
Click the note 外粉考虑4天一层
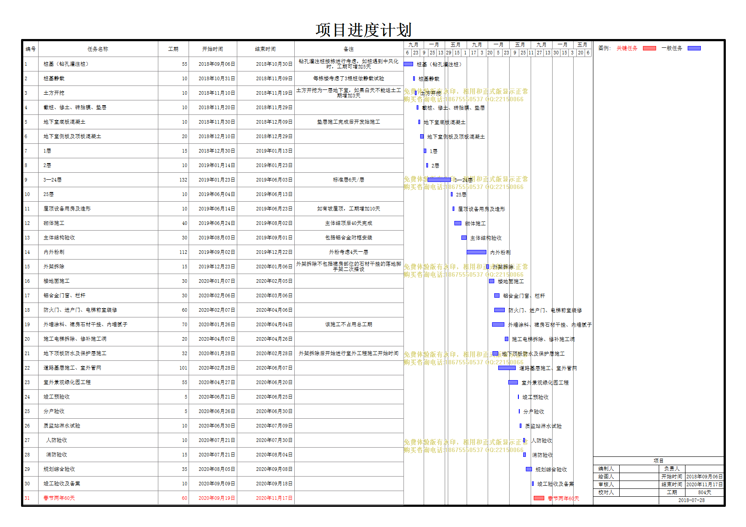point(349,252)
